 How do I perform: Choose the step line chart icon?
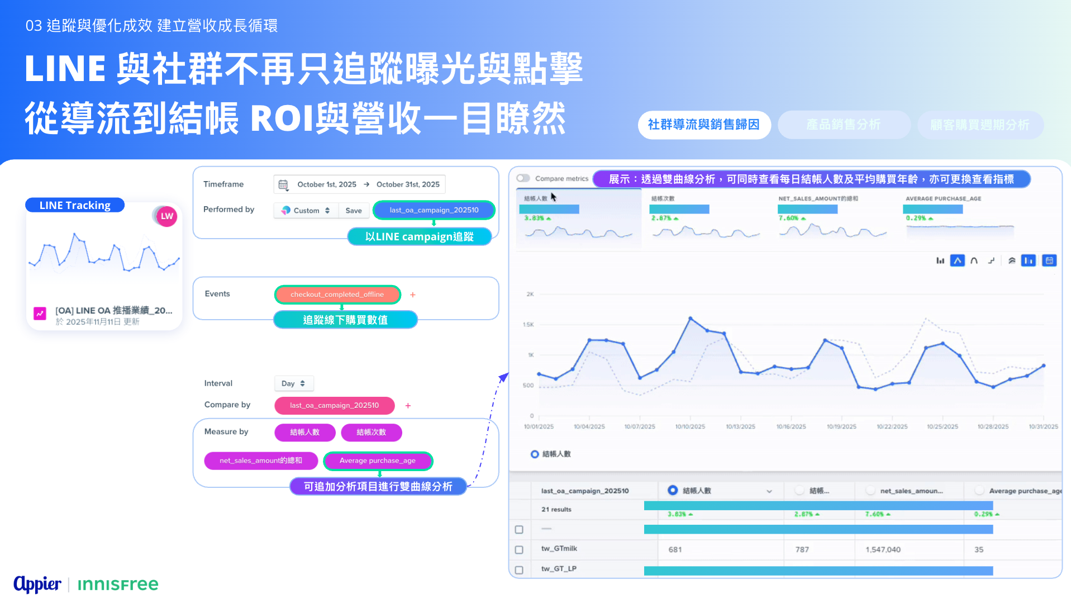[991, 260]
